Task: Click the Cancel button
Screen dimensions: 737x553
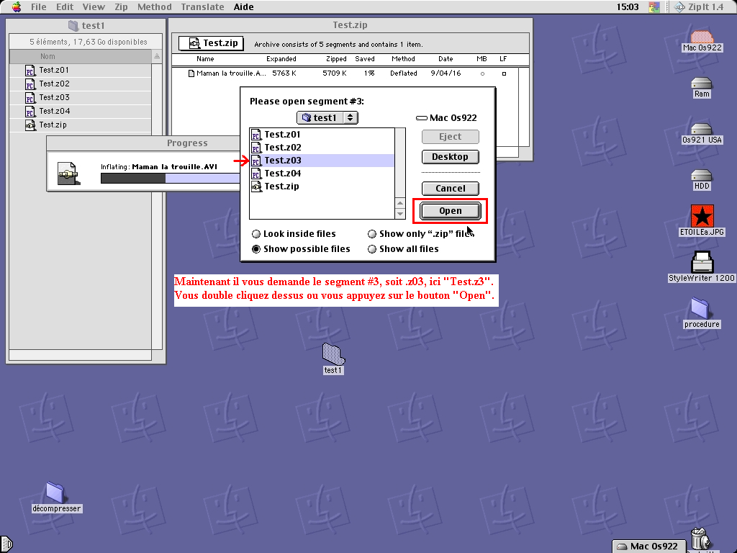Action: point(450,189)
